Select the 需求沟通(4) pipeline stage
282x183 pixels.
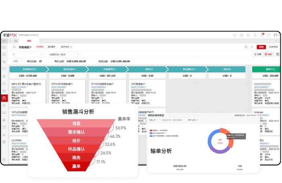(68, 69)
